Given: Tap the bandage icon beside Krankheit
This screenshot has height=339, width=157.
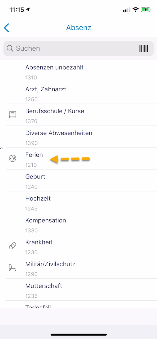Looking at the screenshot, I should pyautogui.click(x=12, y=246).
